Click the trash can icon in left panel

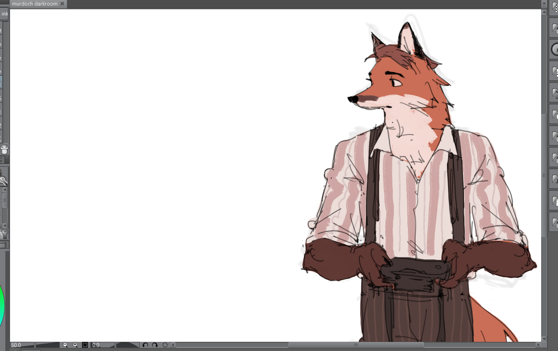(4, 150)
